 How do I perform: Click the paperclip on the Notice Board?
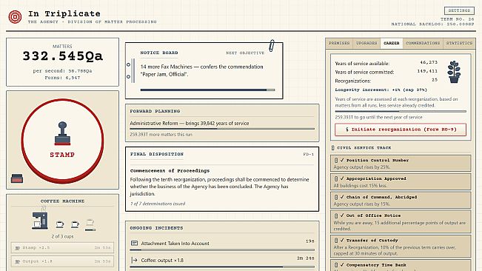[x=272, y=46]
